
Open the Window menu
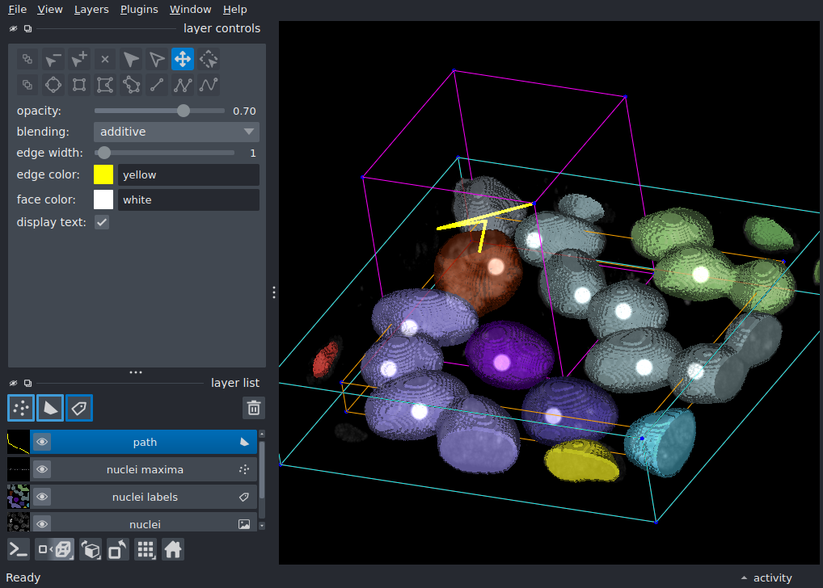point(190,10)
